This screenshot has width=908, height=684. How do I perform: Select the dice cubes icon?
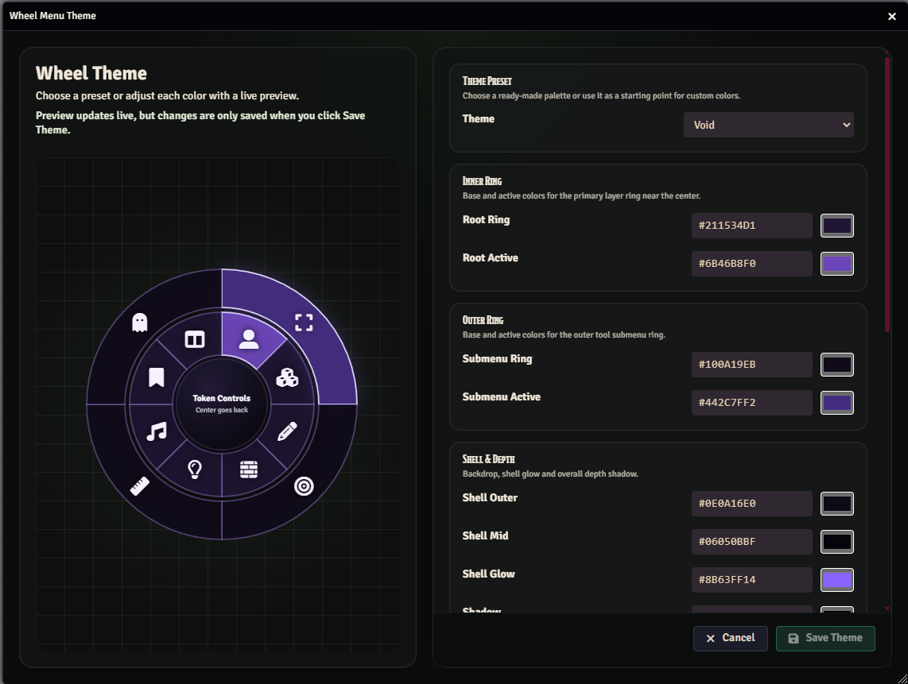[x=287, y=378]
